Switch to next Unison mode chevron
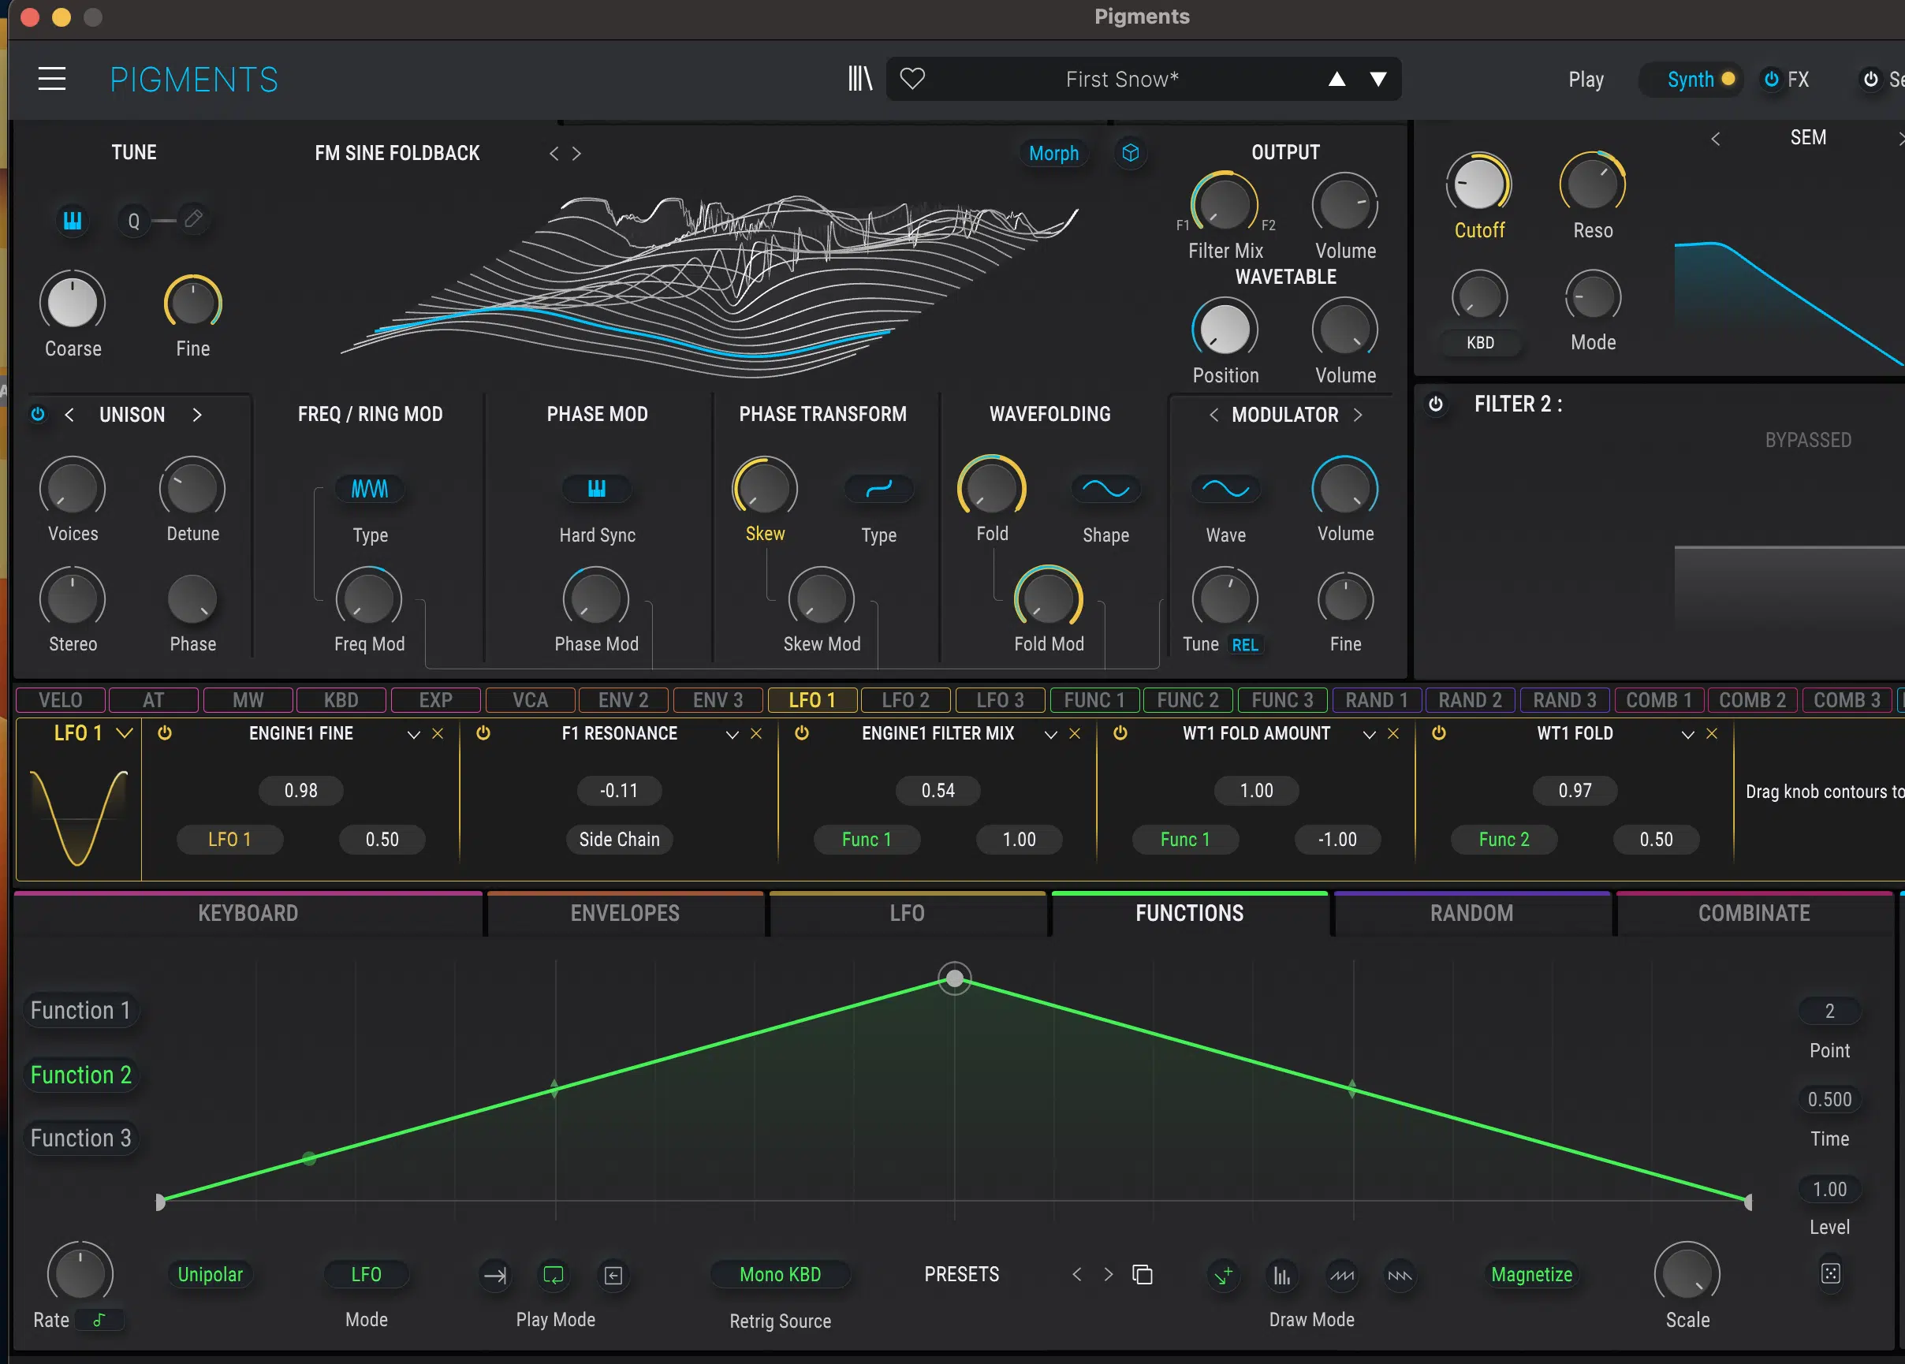Screen dimensions: 1905x1364 [x=196, y=414]
